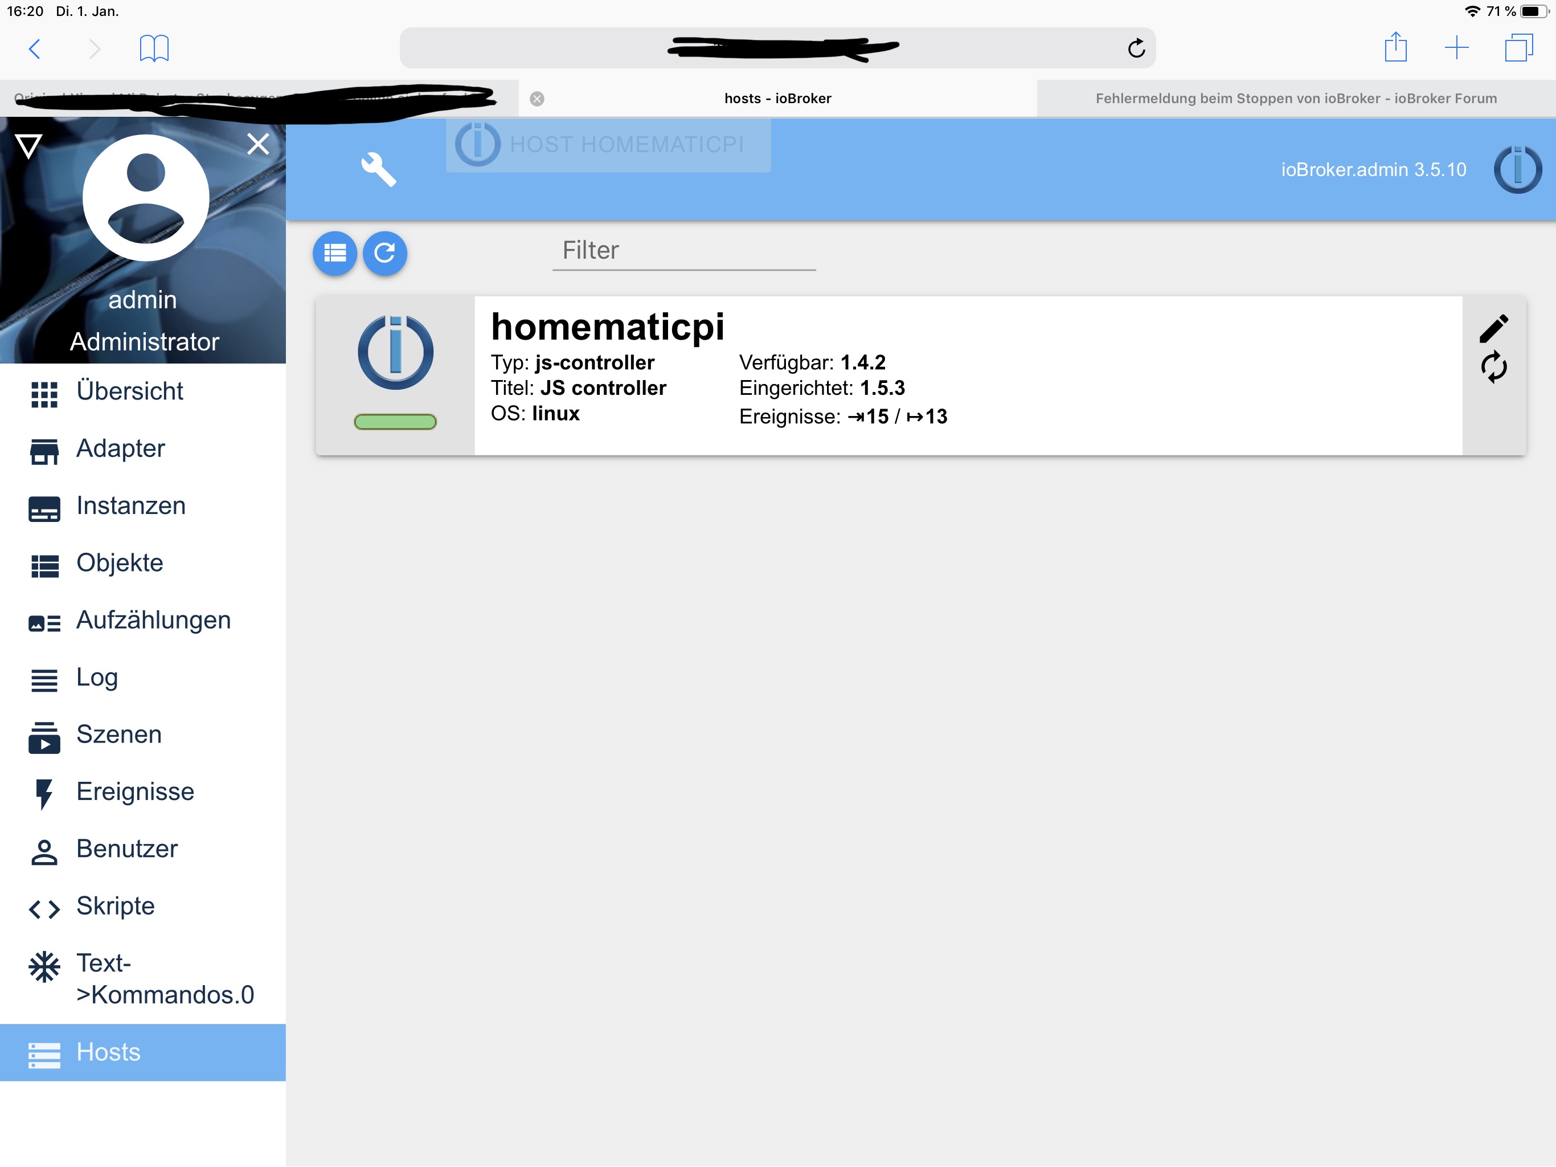Click Objekte list icon
Image resolution: width=1556 pixels, height=1167 pixels.
coord(44,566)
